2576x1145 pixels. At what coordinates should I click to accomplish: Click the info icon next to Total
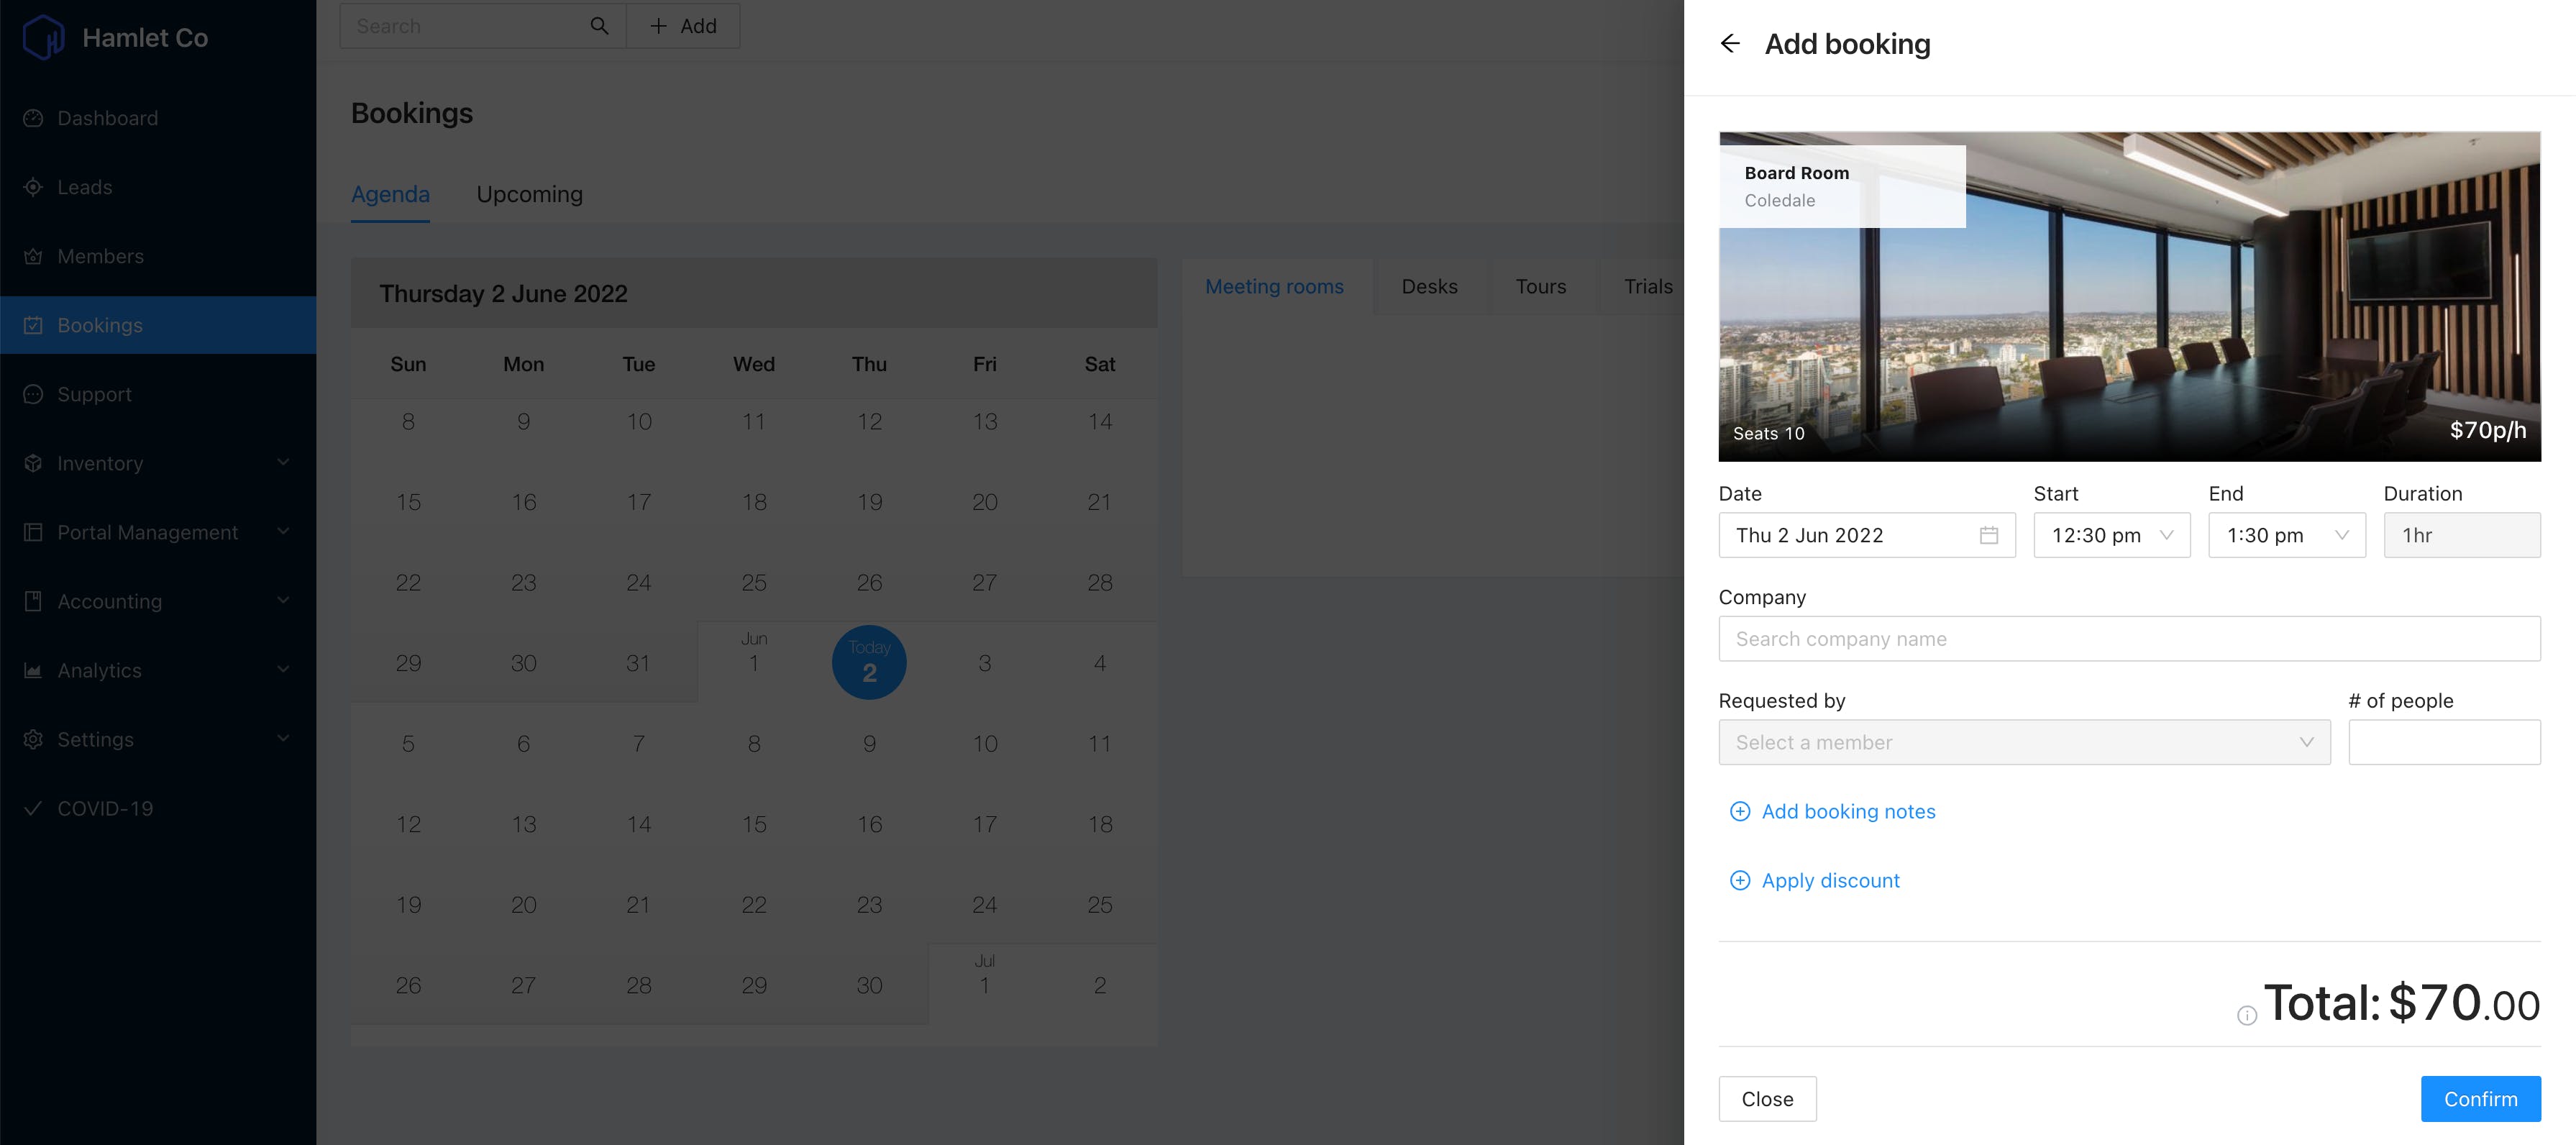click(2246, 1015)
